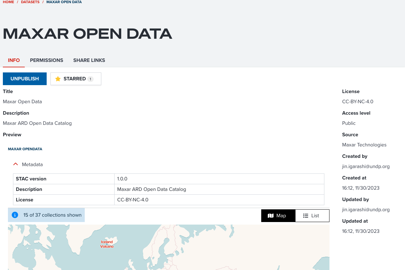
Task: Switch to the PERMISSIONS tab
Action: [x=46, y=60]
